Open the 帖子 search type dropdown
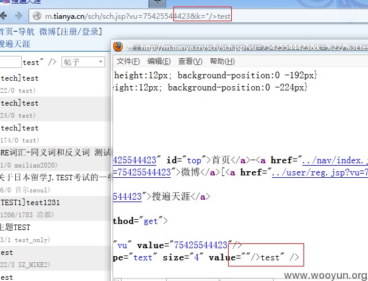The width and height of the screenshot is (368, 281). tap(83, 62)
